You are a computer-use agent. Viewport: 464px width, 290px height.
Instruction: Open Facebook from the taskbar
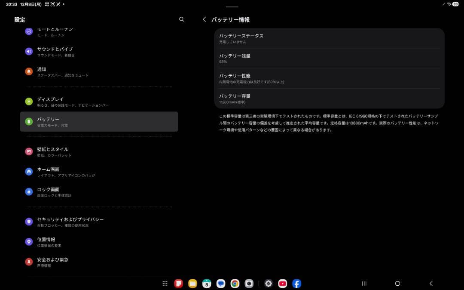tap(296, 284)
